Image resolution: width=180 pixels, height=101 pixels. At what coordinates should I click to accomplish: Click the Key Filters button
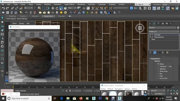pyautogui.click(x=159, y=94)
